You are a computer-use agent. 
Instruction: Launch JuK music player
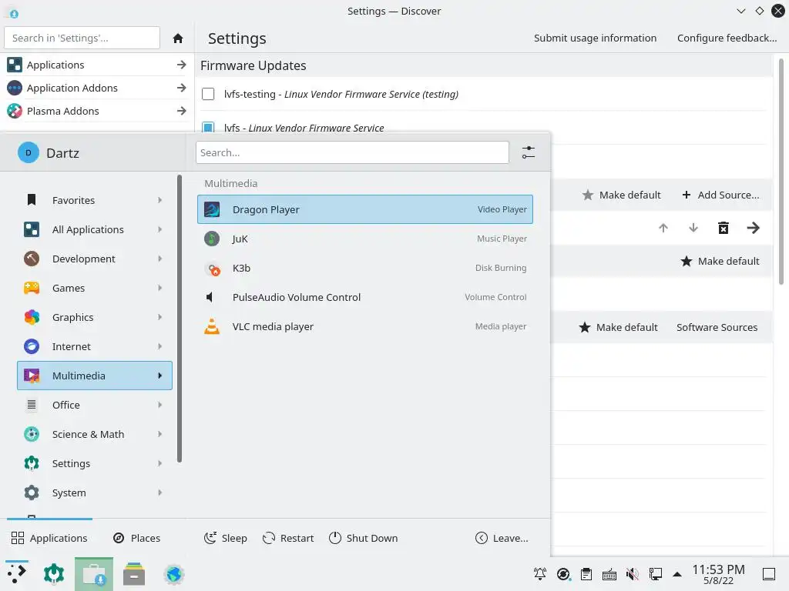pos(364,239)
